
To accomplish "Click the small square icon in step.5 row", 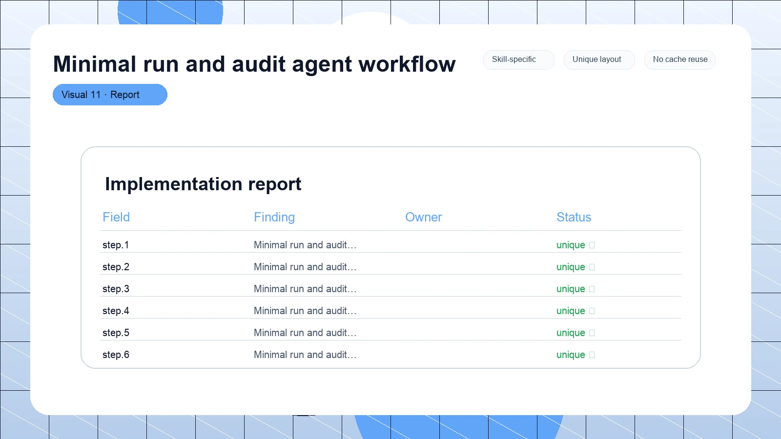I will (x=592, y=333).
